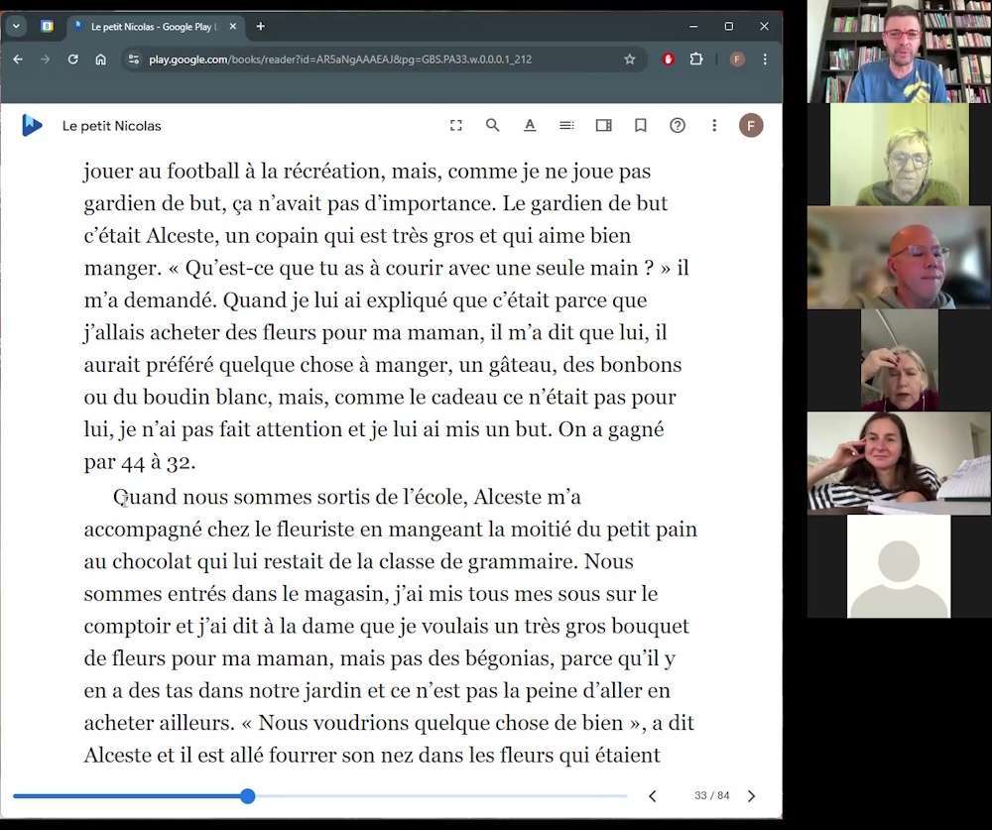Click the reader account avatar F
992x830 pixels.
[x=751, y=125]
